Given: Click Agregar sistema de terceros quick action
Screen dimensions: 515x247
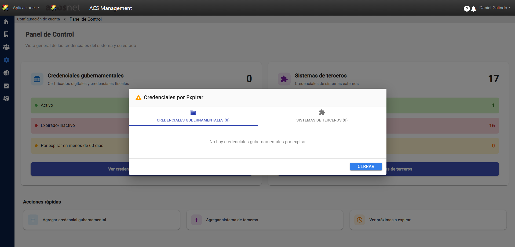Looking at the screenshot, I should [265, 220].
